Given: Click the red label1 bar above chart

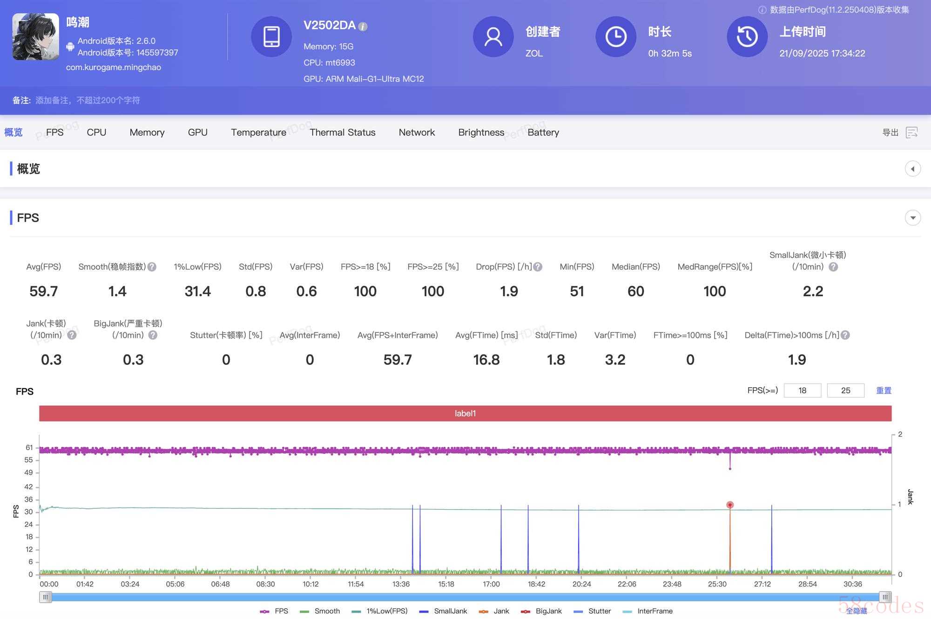Looking at the screenshot, I should (x=465, y=413).
